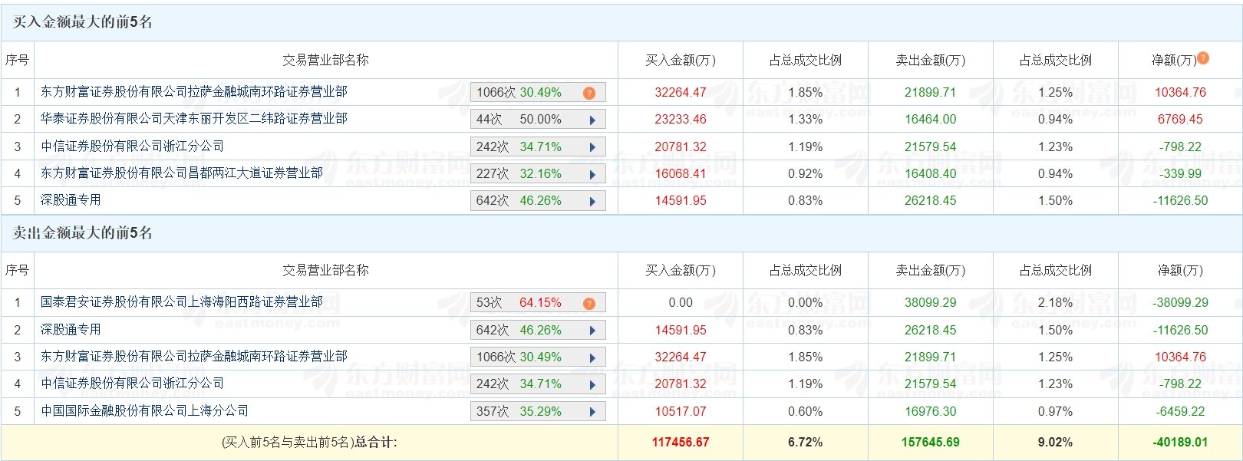This screenshot has height=461, width=1243.
Task: Click the net amount -6459.22
Action: [1181, 412]
